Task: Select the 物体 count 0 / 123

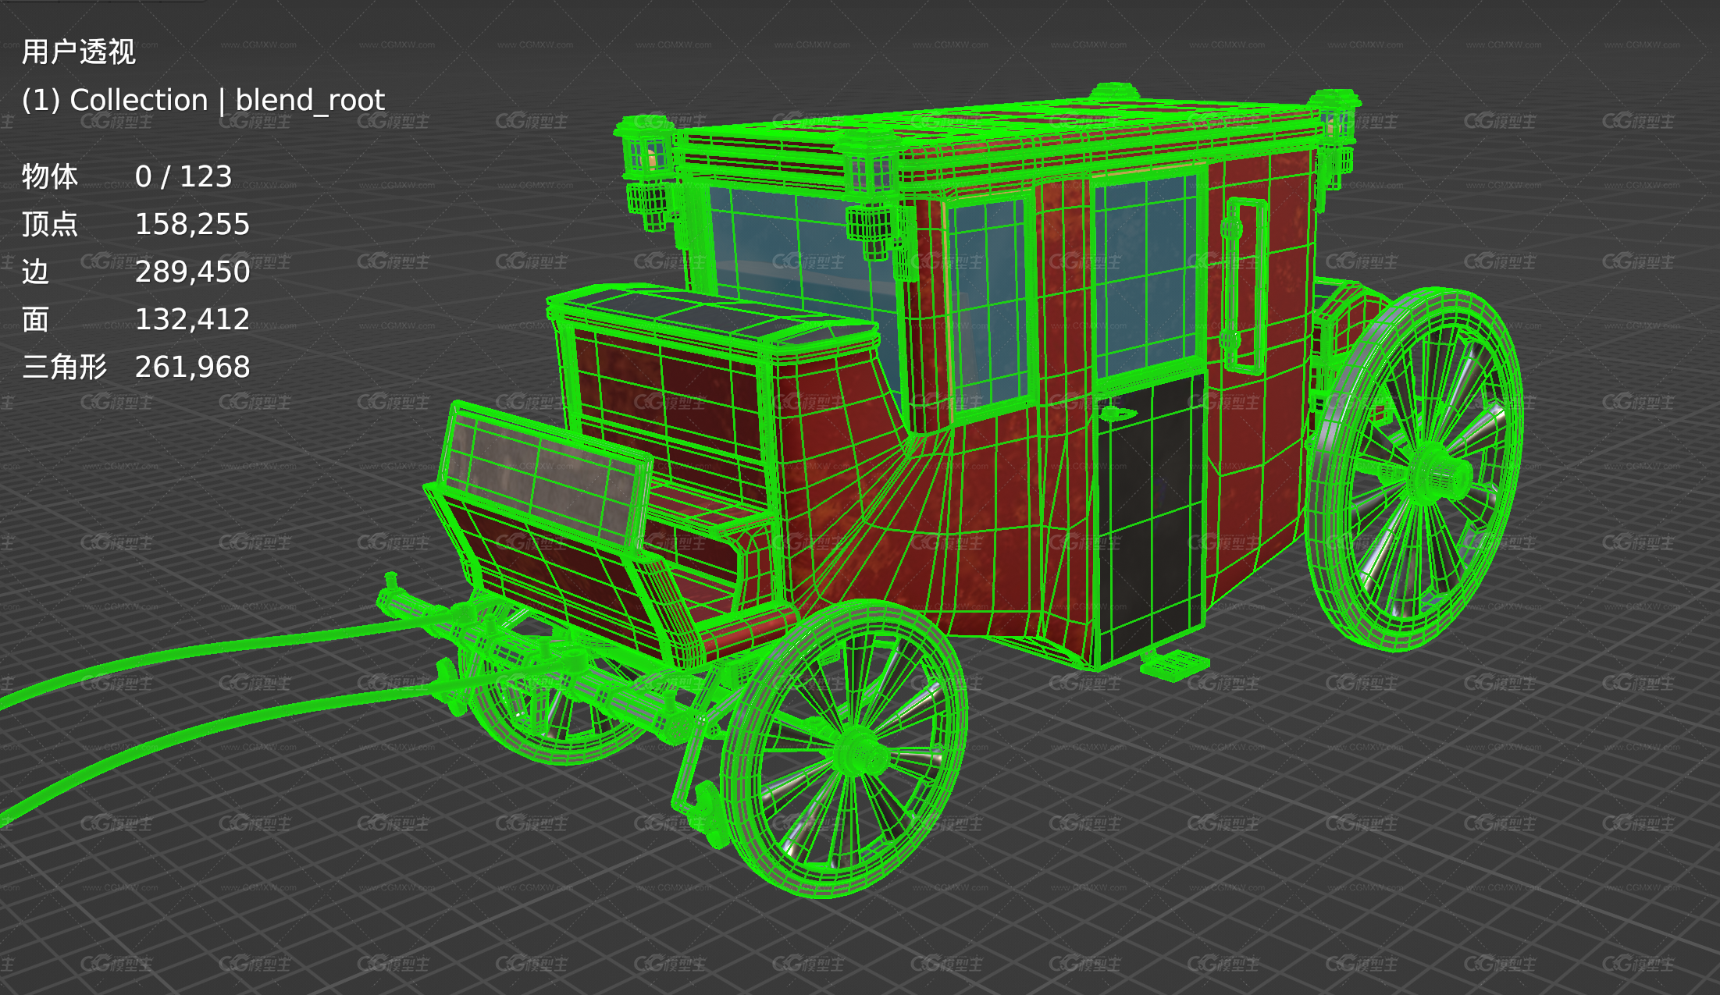Action: point(183,176)
